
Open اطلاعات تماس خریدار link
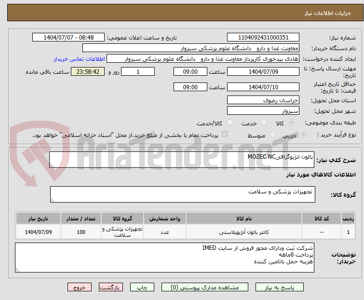coord(80,59)
